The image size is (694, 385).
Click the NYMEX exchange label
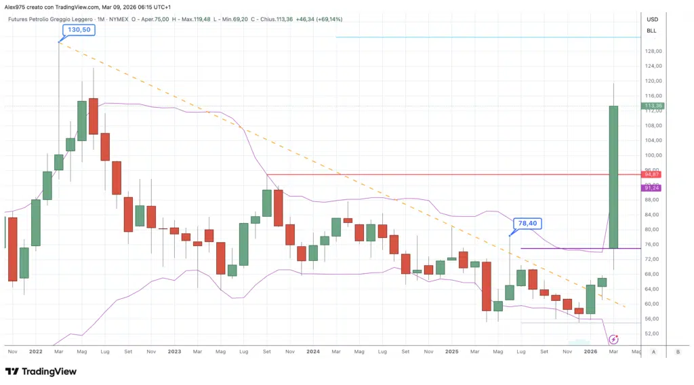click(125, 19)
